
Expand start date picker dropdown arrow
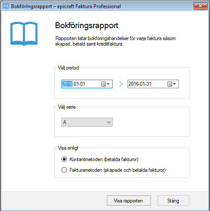click(x=108, y=84)
